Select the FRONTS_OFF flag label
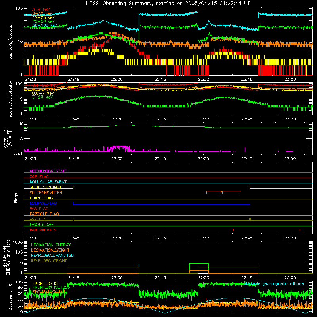 [x=42, y=224]
